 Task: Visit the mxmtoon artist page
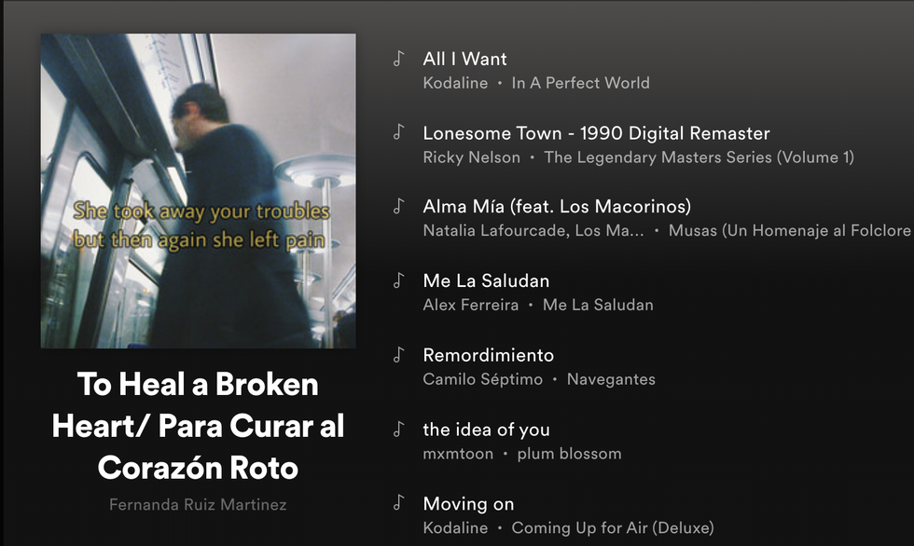pos(458,454)
